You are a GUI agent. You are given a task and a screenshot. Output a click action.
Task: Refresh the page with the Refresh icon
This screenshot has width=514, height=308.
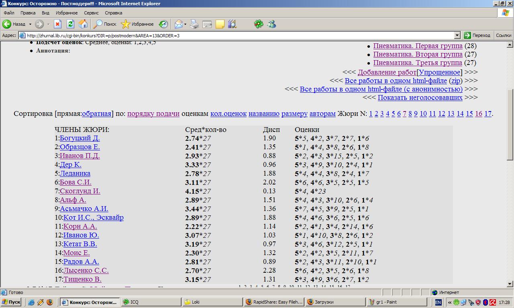[x=70, y=24]
